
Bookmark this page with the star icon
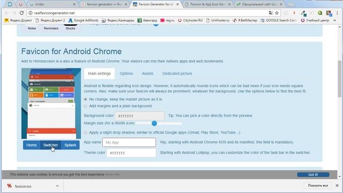pos(277,13)
